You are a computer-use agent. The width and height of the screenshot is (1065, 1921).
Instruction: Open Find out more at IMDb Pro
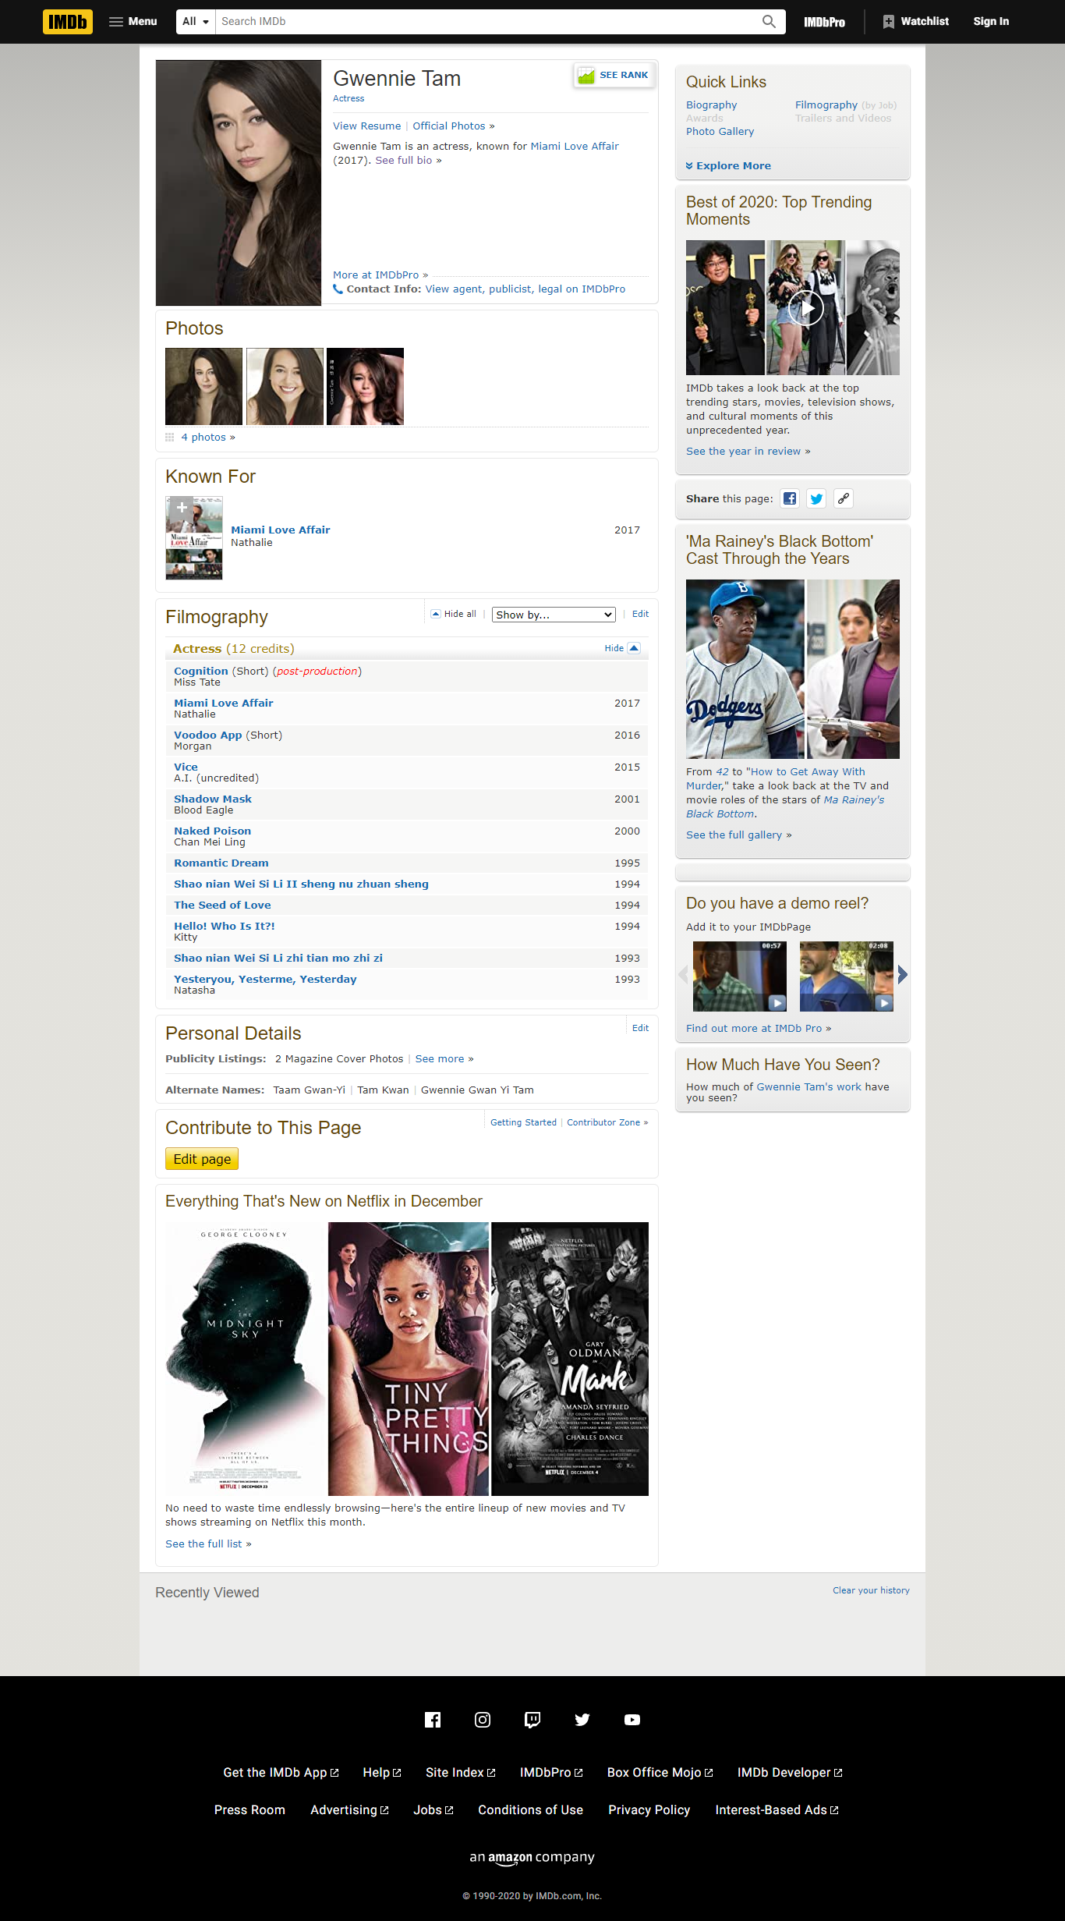click(754, 1028)
